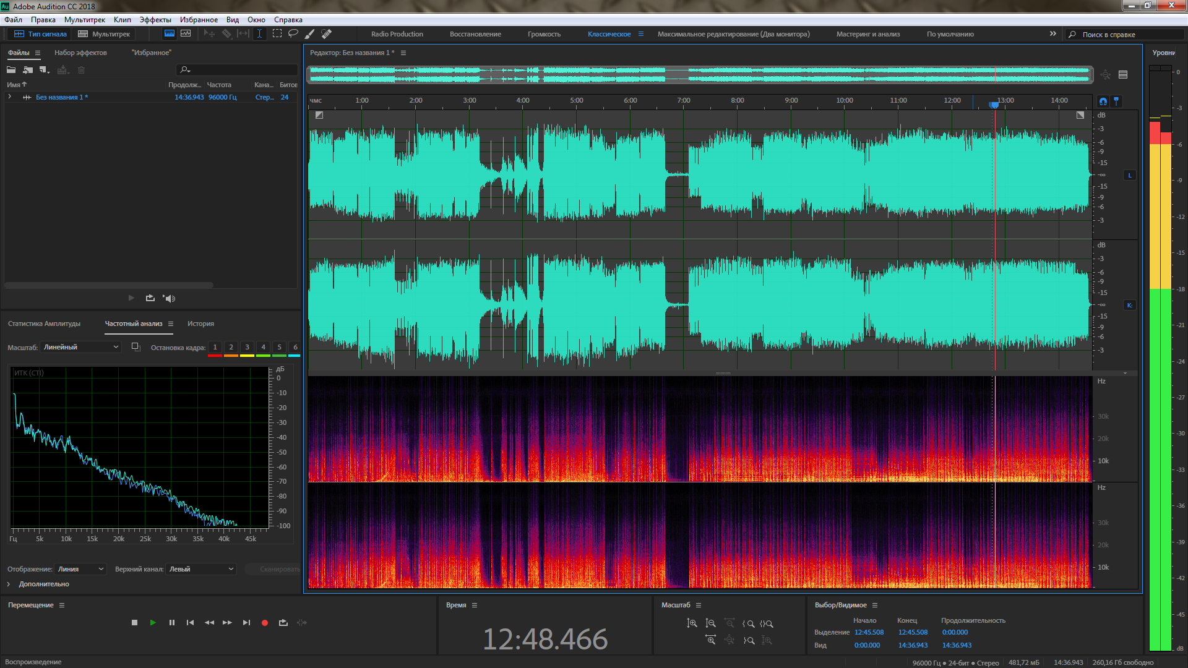Viewport: 1188px width, 668px height.
Task: Open Частотный анализ panel menu
Action: 171,324
